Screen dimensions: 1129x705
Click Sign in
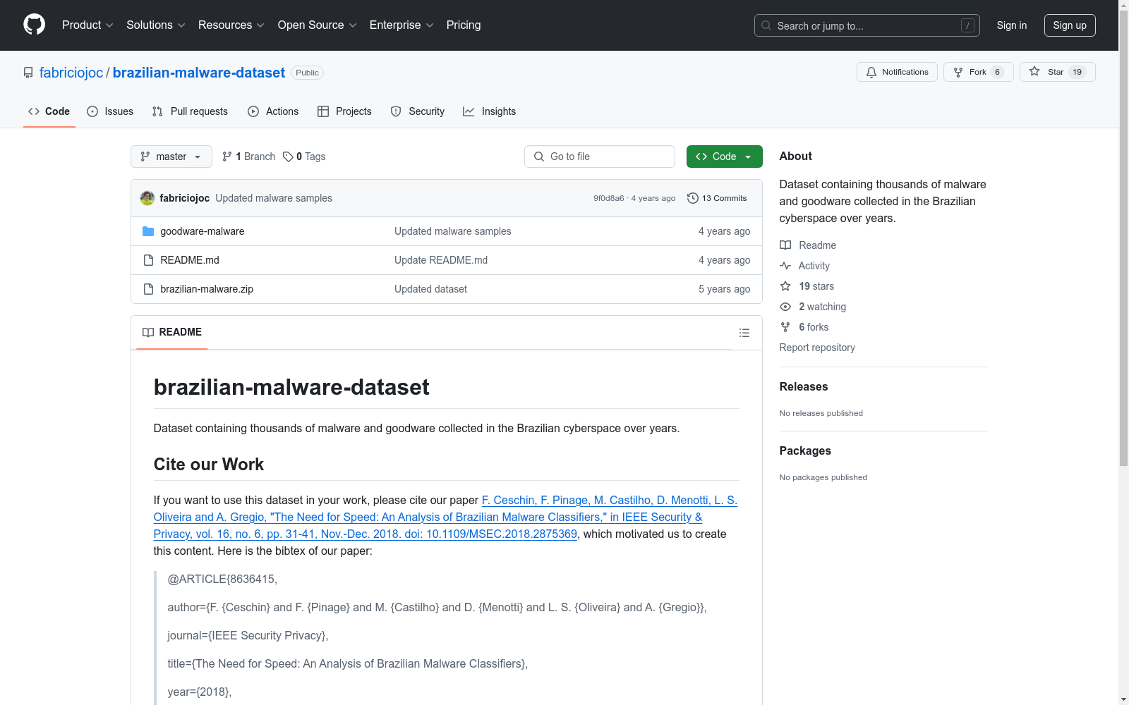(x=1011, y=25)
